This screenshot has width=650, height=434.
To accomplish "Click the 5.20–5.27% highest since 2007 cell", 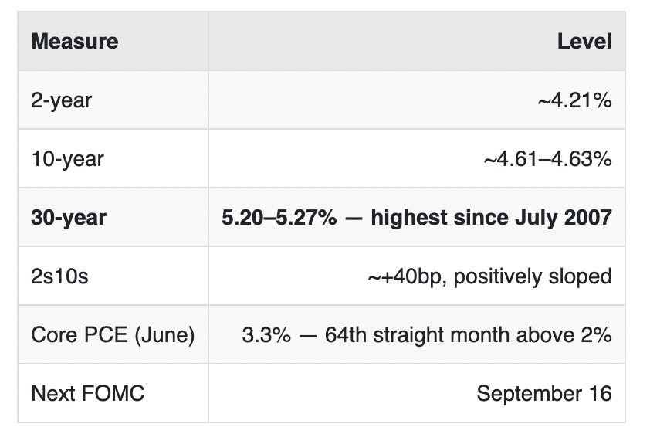I will (x=417, y=218).
